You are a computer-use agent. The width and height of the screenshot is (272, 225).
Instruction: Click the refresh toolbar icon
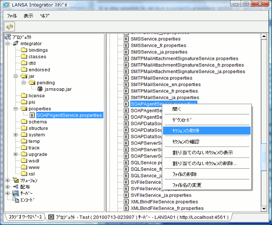click(x=9, y=27)
